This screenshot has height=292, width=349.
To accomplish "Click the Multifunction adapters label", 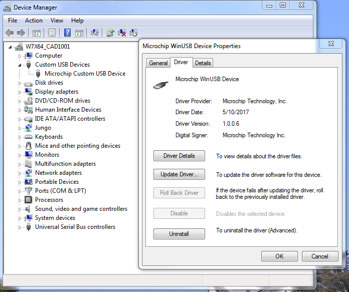I will pyautogui.click(x=65, y=164).
